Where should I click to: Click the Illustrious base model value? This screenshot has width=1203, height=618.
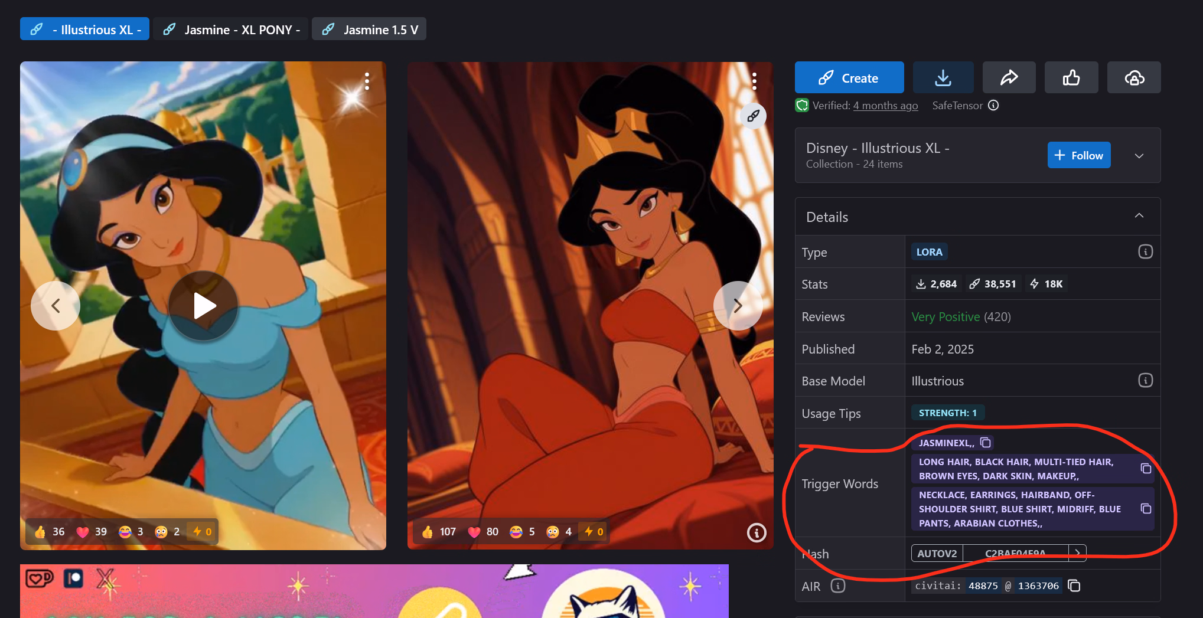(937, 381)
